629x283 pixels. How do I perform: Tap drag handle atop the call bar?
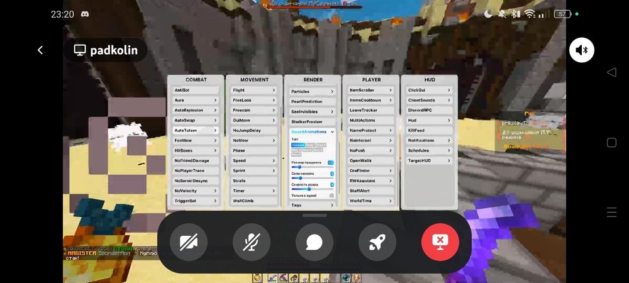[314, 216]
